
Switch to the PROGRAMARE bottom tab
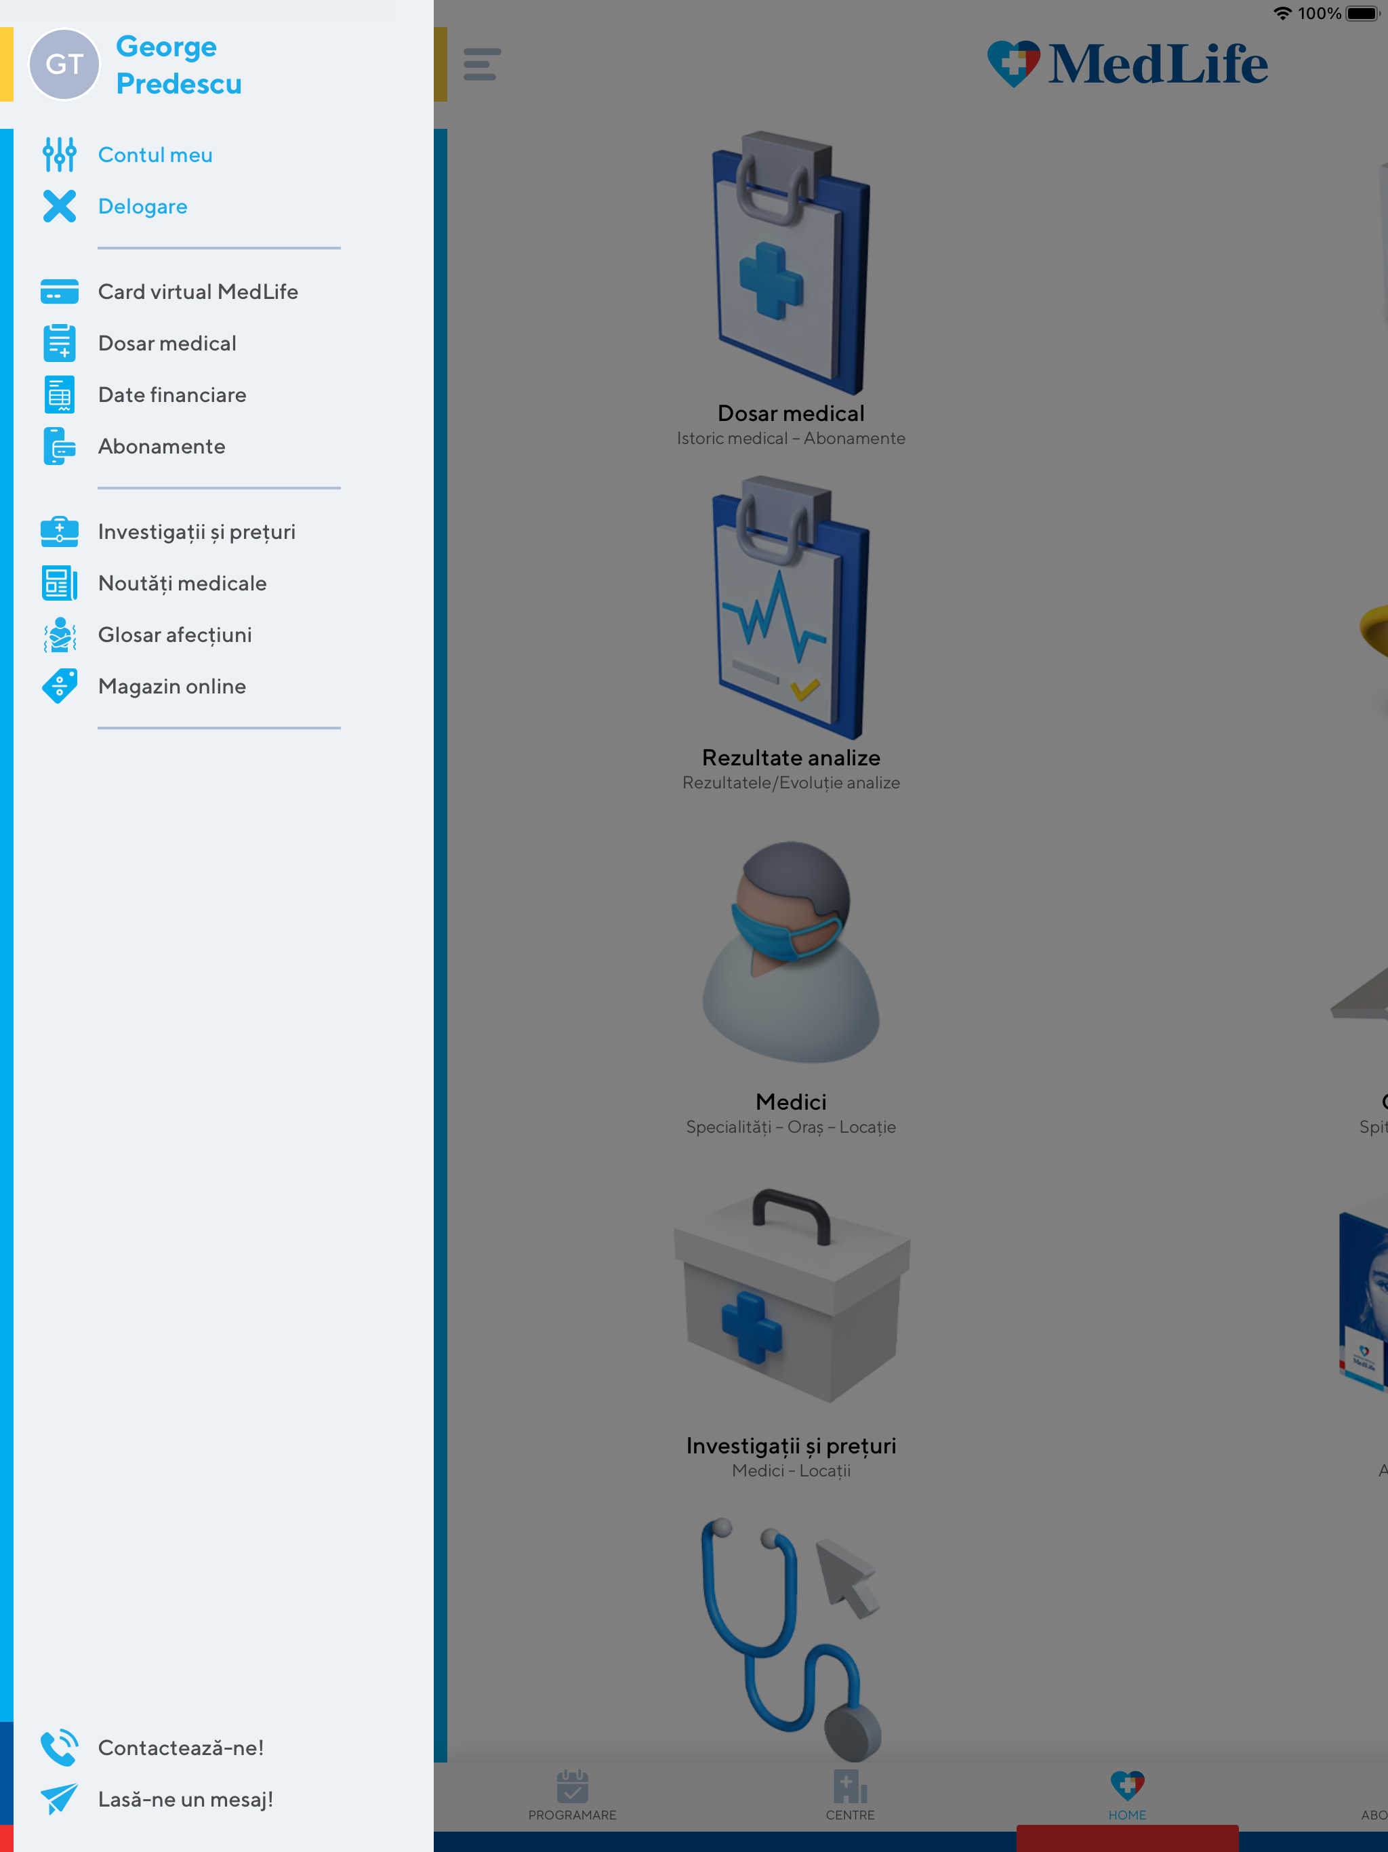point(572,1796)
